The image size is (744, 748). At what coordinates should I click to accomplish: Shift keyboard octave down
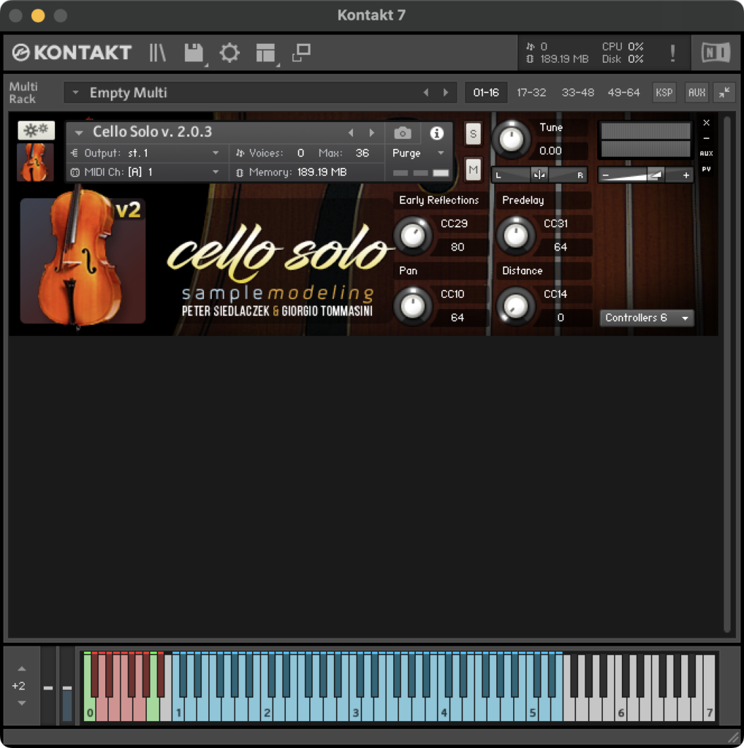pos(21,703)
